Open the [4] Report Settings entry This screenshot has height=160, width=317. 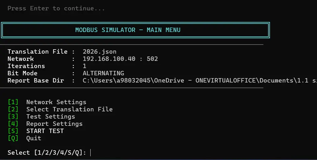(x=45, y=124)
